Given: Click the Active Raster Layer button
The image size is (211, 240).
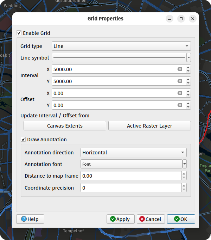Looking at the screenshot, I should [x=149, y=126].
